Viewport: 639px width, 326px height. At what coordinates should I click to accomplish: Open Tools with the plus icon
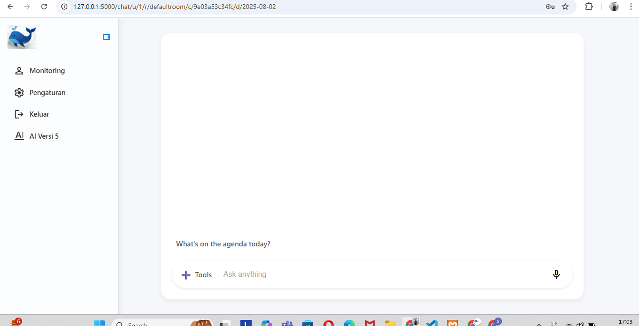(x=186, y=274)
